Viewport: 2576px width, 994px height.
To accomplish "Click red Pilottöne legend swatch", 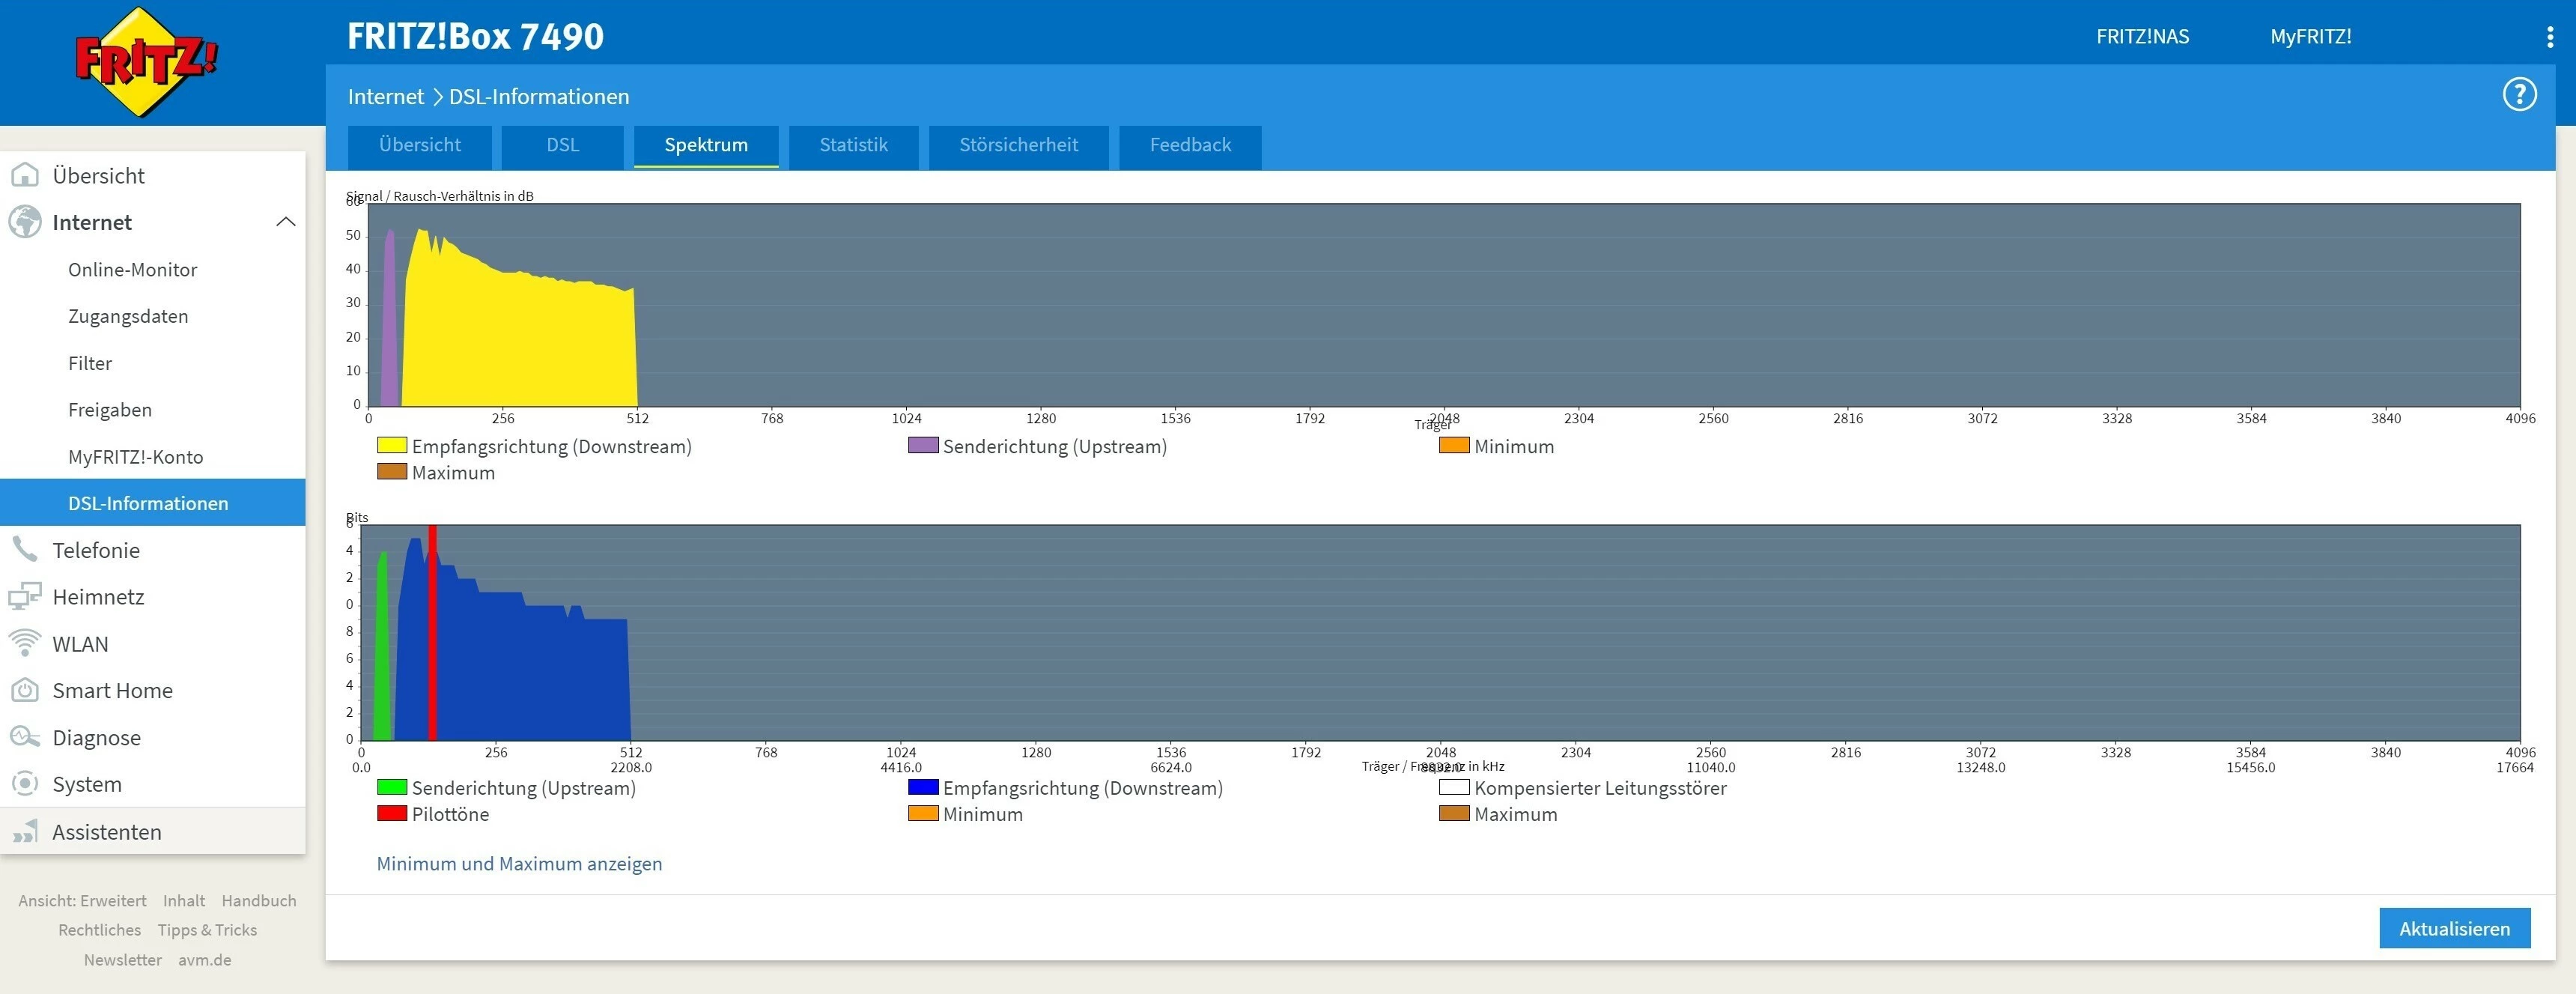I will coord(391,814).
